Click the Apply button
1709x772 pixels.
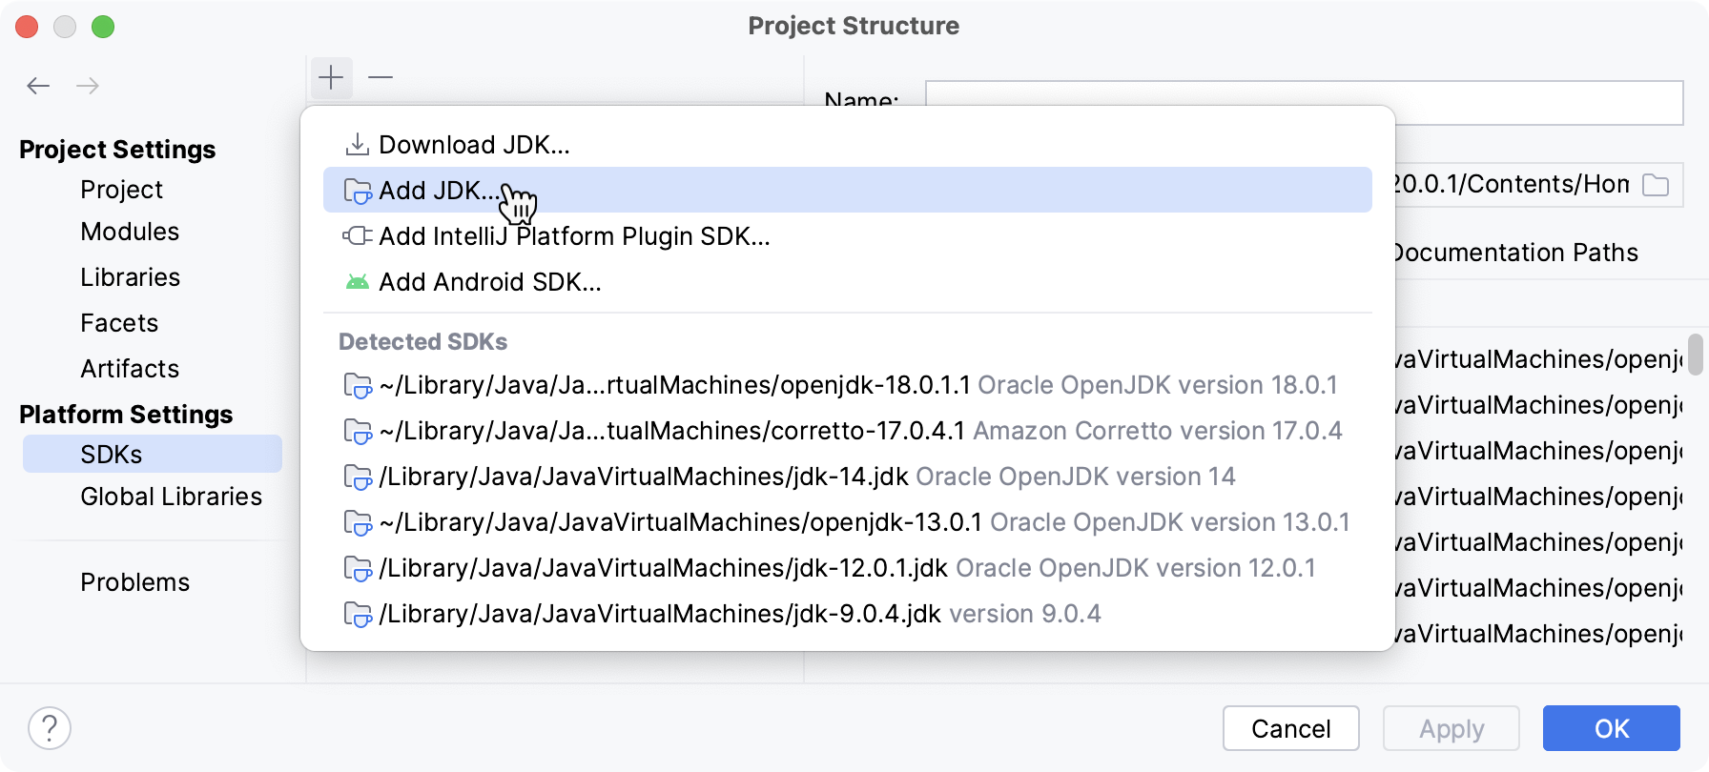click(1452, 728)
